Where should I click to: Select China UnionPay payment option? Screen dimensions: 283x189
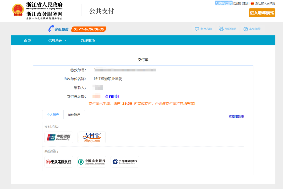click(x=59, y=137)
